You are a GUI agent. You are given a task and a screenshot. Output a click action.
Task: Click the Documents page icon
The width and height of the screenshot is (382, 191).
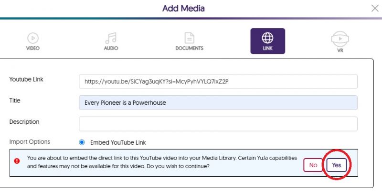189,38
